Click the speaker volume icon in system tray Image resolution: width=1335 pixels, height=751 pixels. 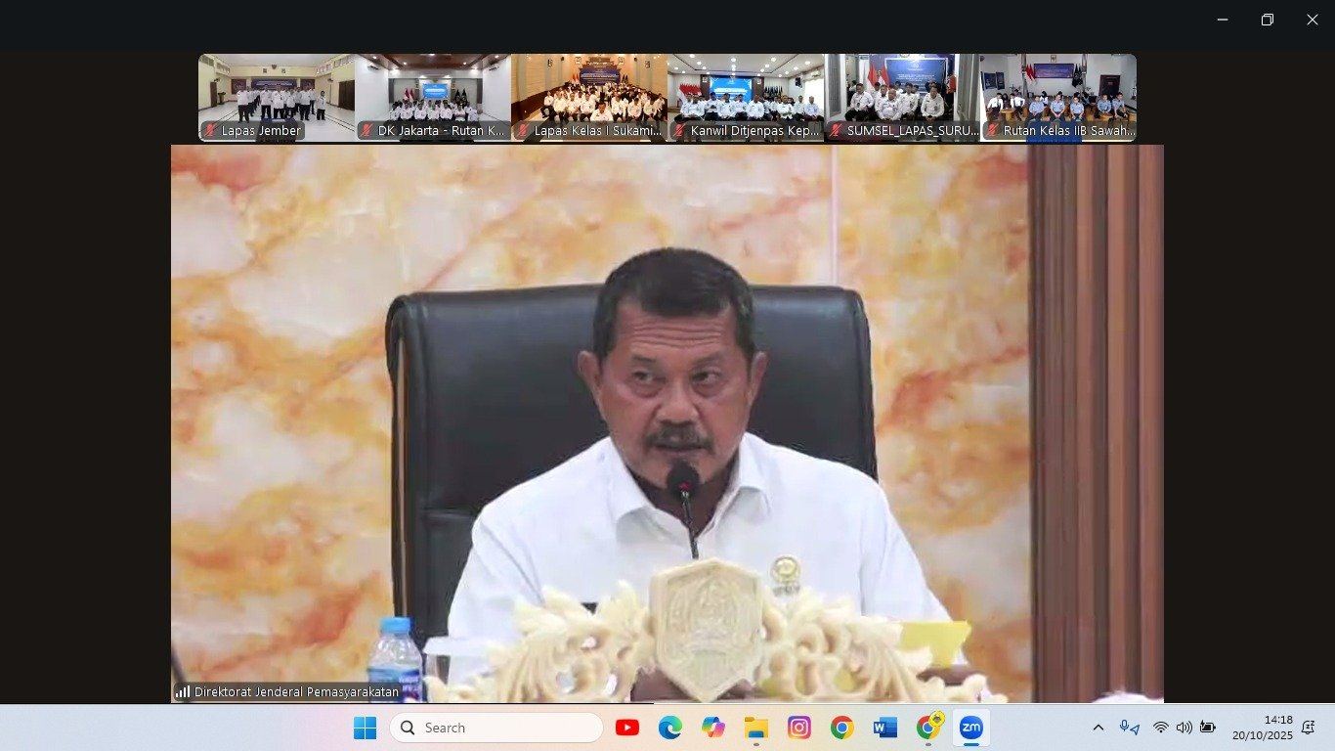1184,728
